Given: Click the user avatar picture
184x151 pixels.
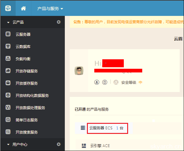Looking at the screenshot, I should click(x=79, y=71).
